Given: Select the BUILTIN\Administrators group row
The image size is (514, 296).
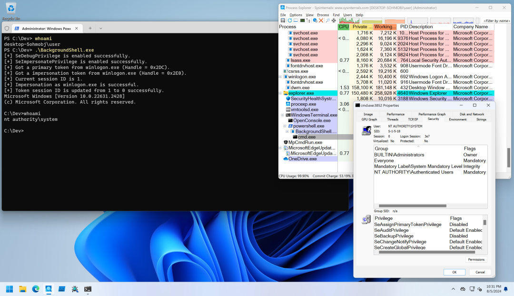Looking at the screenshot, I should pos(430,155).
